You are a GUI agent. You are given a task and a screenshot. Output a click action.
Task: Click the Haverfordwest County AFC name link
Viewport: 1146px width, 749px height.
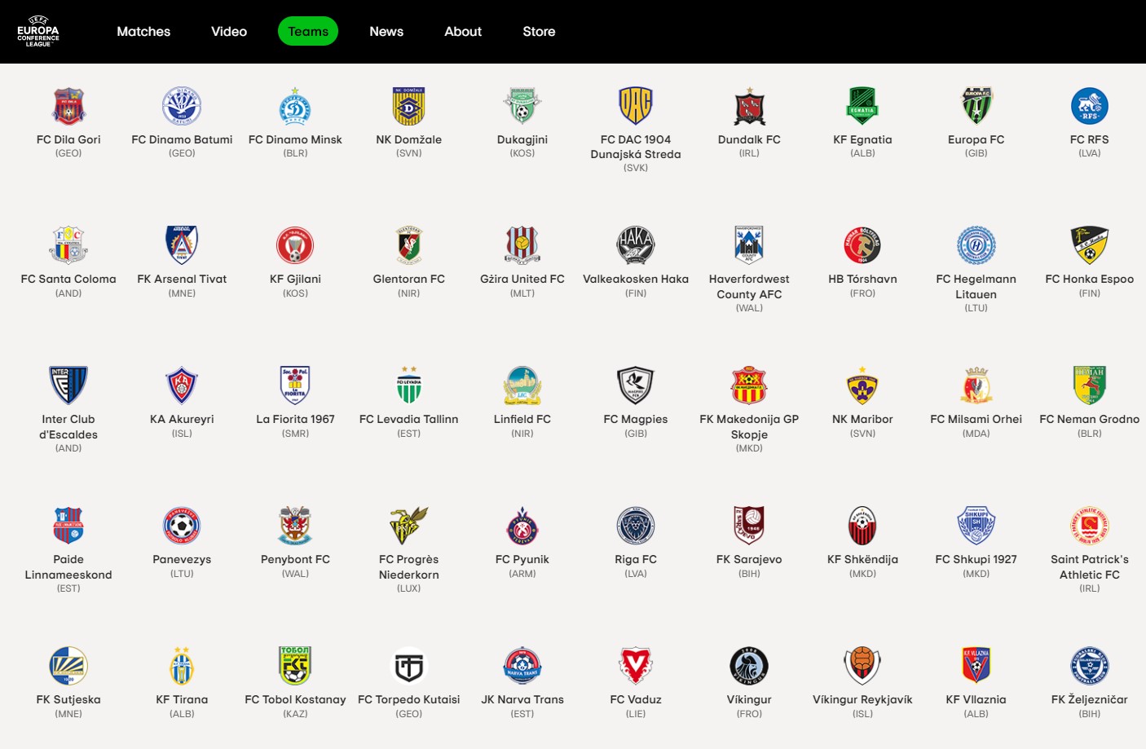(x=749, y=287)
